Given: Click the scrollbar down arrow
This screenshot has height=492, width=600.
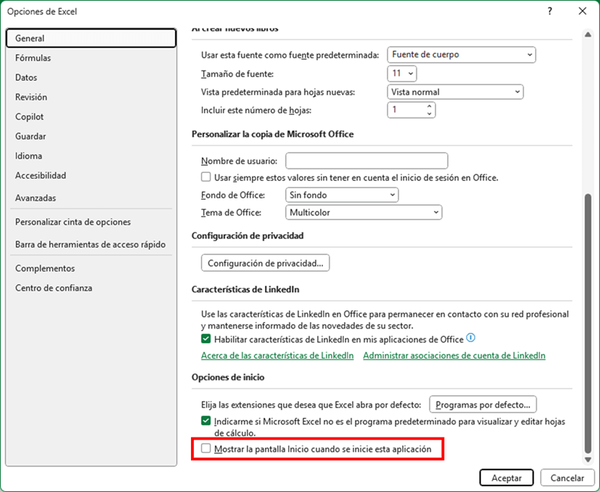Looking at the screenshot, I should click(588, 460).
